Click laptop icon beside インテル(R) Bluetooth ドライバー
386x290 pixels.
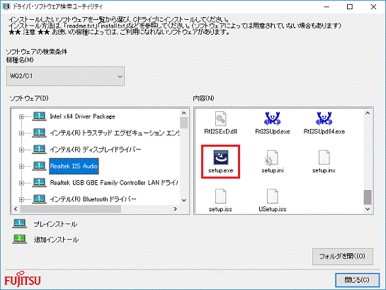click(39, 199)
